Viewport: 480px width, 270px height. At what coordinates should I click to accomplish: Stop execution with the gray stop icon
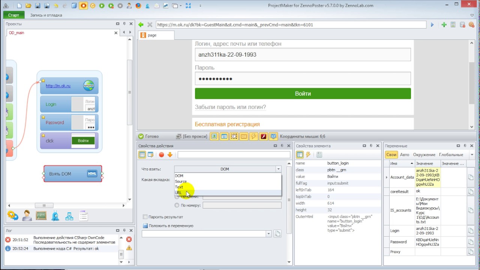point(120,6)
